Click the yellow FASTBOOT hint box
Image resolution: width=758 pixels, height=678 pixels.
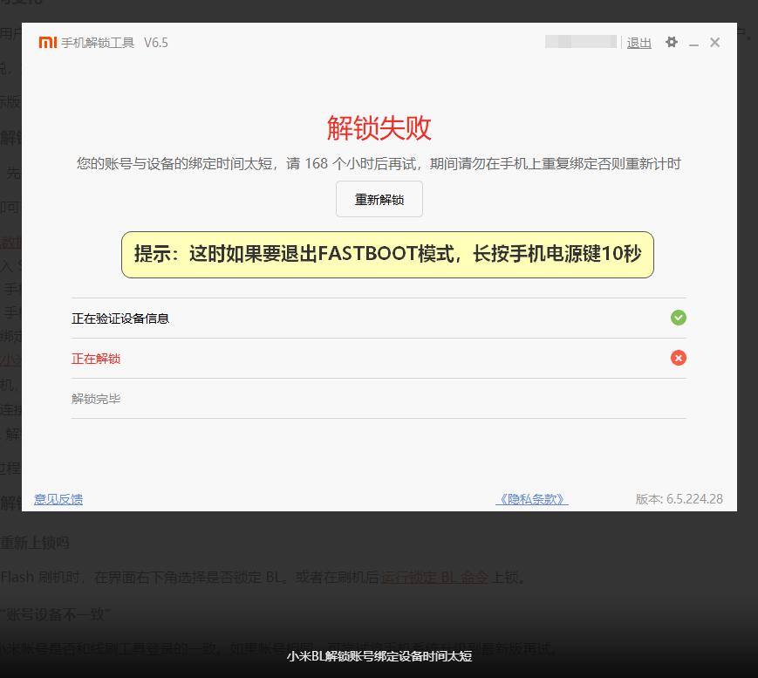click(387, 255)
